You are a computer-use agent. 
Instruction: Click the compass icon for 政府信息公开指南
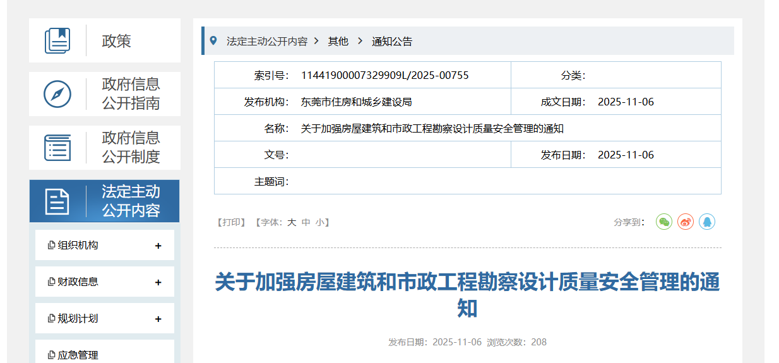57,94
